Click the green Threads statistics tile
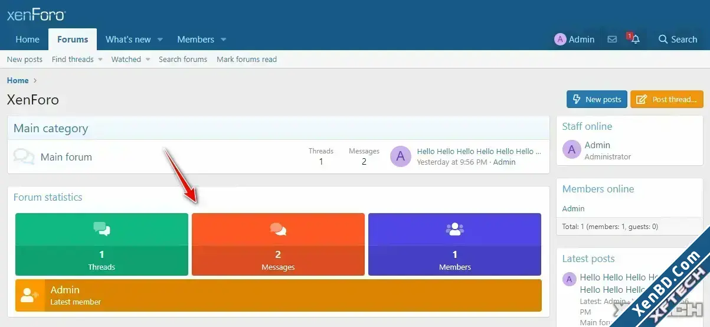 click(x=102, y=244)
